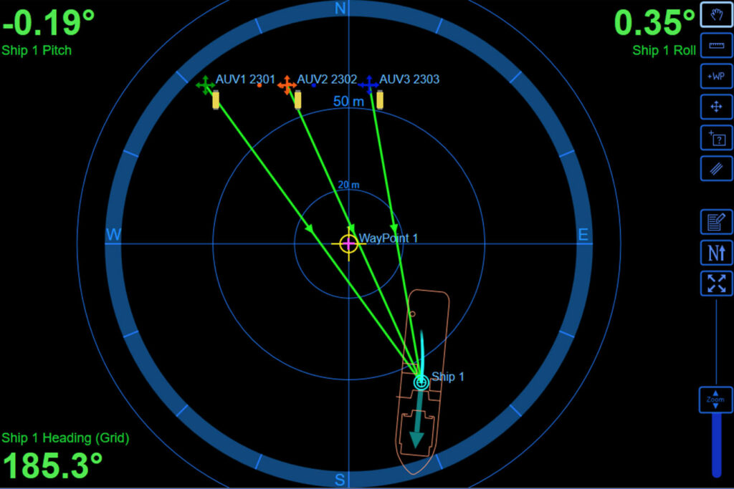Image resolution: width=734 pixels, height=489 pixels.
Task: Click the AUV2 2302 label
Action: point(327,79)
